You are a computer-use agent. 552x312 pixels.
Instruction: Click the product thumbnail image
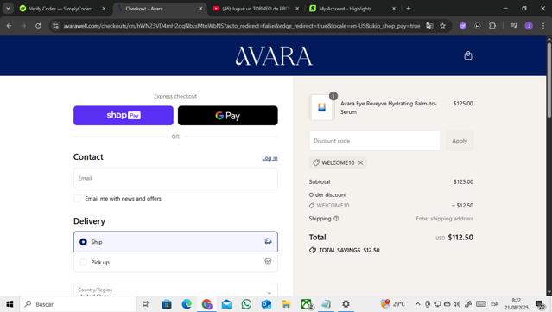coord(321,107)
